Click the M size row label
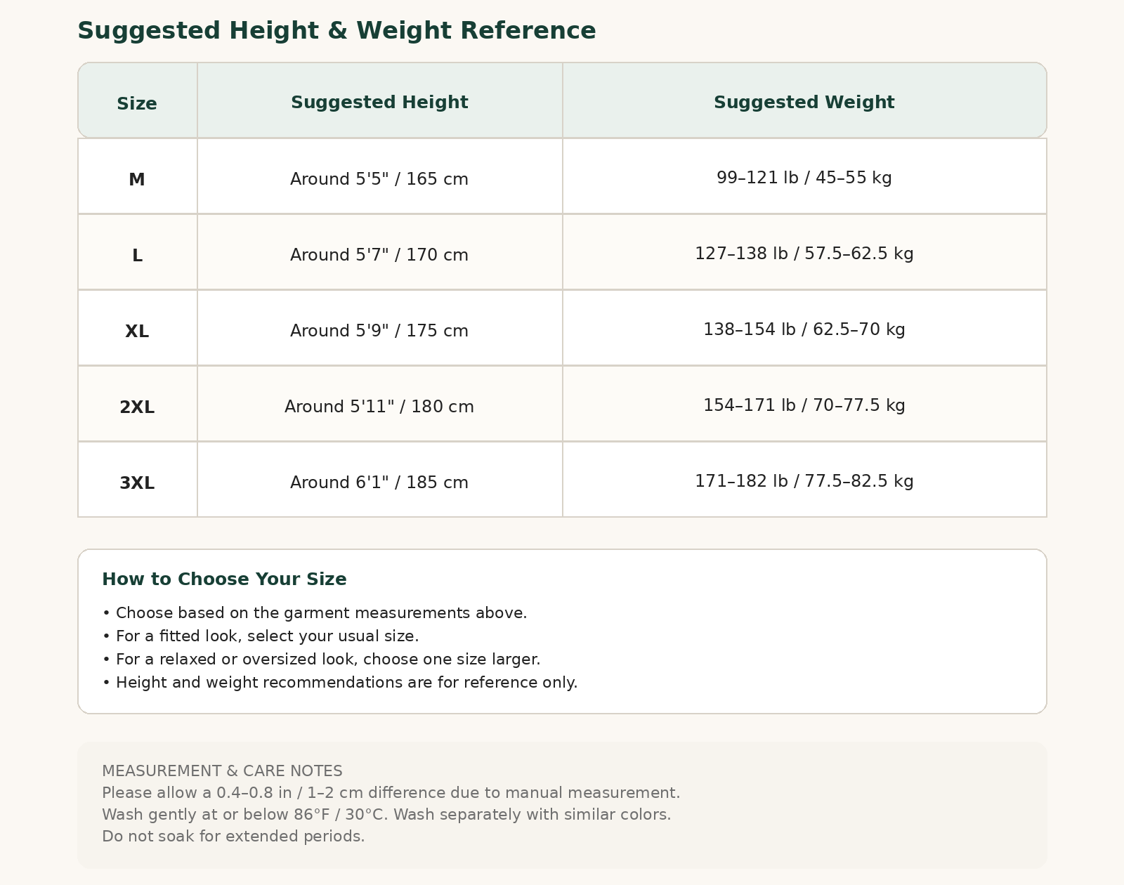The height and width of the screenshot is (885, 1124). point(137,180)
